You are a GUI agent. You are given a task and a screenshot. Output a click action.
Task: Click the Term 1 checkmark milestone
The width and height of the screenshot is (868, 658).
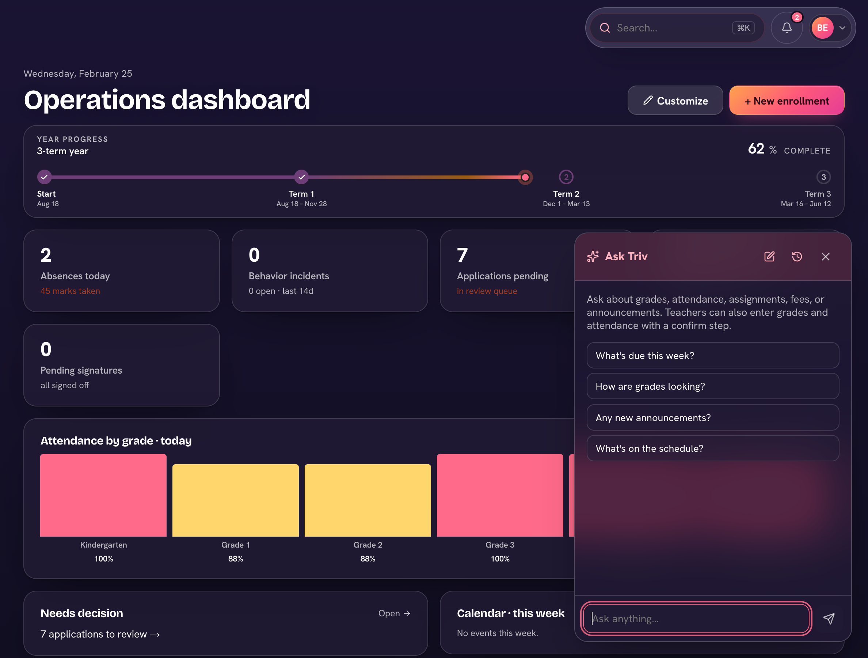click(301, 177)
